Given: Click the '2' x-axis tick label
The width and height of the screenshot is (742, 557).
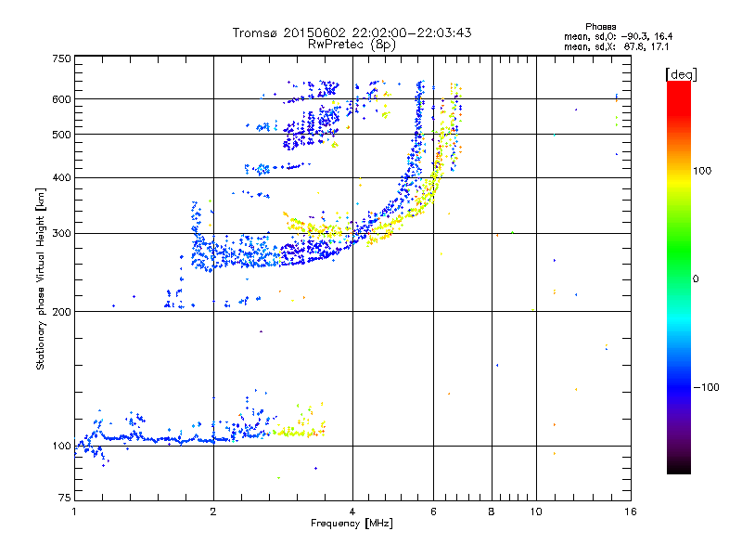Looking at the screenshot, I should [213, 512].
